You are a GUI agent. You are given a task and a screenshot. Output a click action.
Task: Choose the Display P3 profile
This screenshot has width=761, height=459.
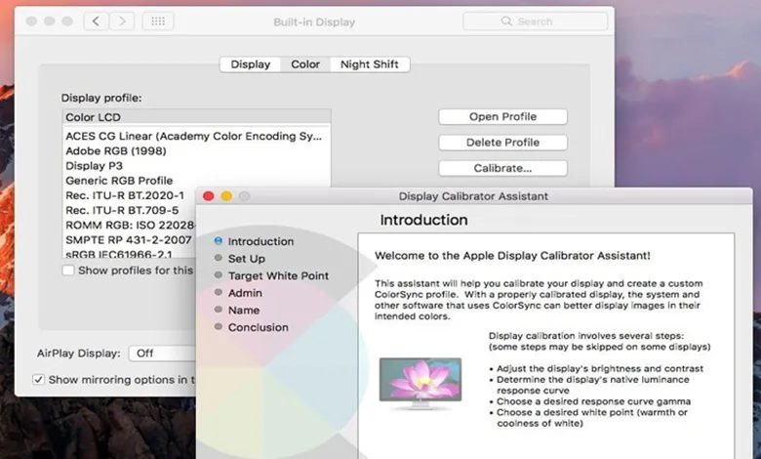[93, 166]
